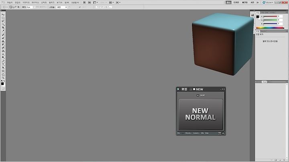Open the CS Live dropdown

click(268, 2)
